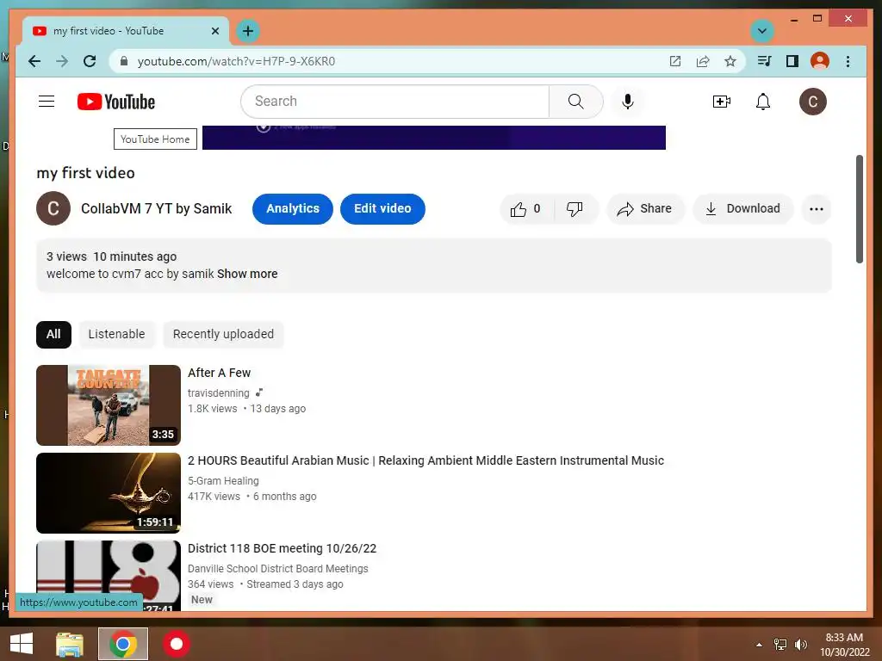Activate voice search microphone
Image resolution: width=882 pixels, height=661 pixels.
click(x=628, y=102)
